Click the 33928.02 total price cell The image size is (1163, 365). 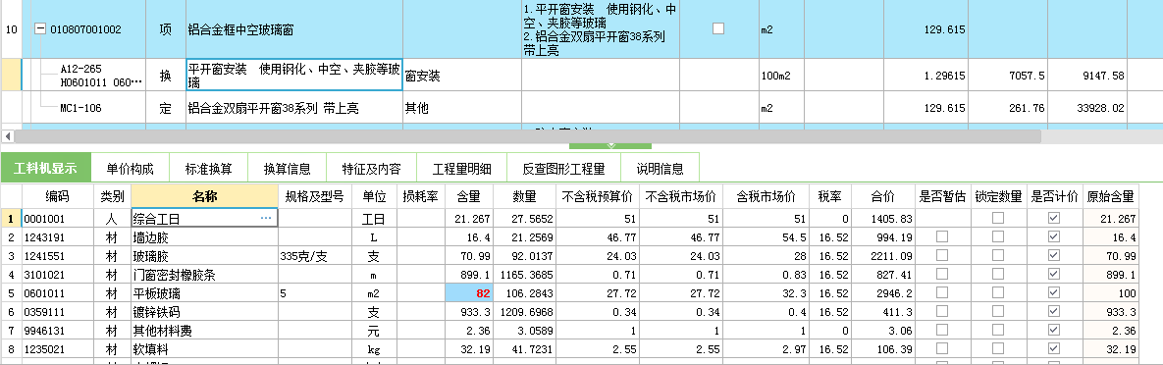[x=1086, y=108]
